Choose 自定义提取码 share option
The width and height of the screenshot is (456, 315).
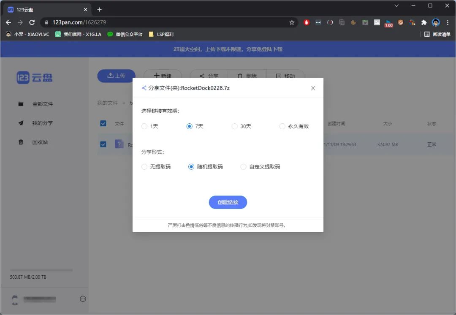click(243, 167)
